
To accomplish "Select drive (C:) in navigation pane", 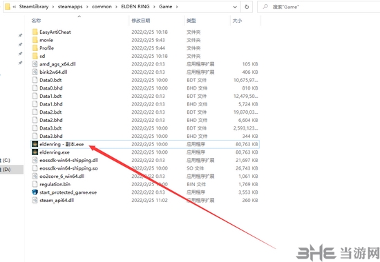I will 6,160.
